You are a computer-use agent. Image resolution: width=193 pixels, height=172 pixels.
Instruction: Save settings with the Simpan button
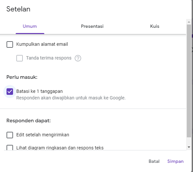tap(175, 161)
